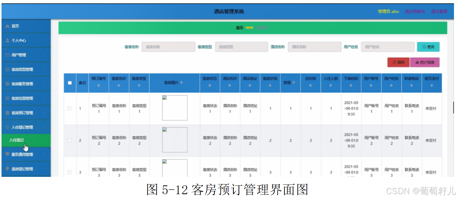Click the envelope icon beside 用户管理
Image resolution: width=457 pixels, height=199 pixels.
(7, 55)
